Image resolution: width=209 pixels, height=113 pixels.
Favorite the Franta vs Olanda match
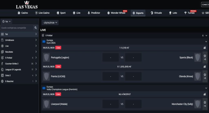[x=205, y=75]
